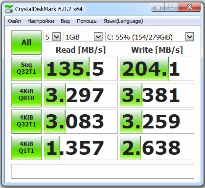Click the Seq read result 135.5

click(x=81, y=69)
